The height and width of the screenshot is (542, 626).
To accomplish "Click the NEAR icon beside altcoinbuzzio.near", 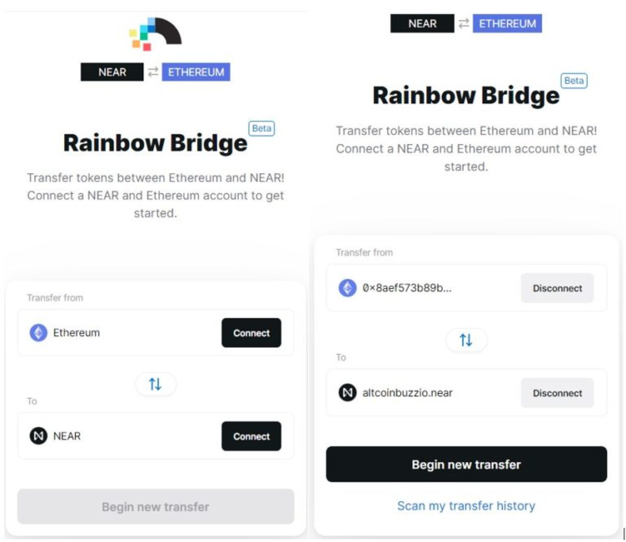I will (347, 393).
